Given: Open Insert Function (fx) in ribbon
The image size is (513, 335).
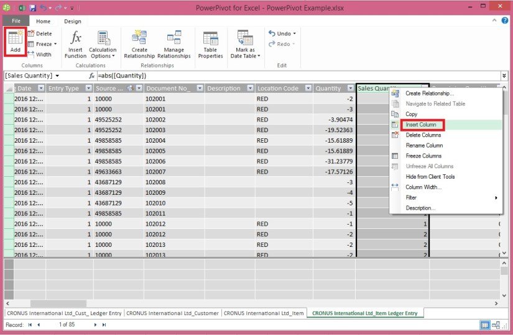Looking at the screenshot, I should [x=75, y=45].
